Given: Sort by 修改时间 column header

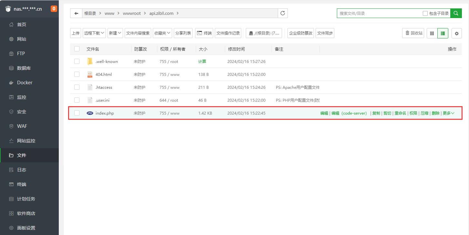Looking at the screenshot, I should click(x=236, y=49).
